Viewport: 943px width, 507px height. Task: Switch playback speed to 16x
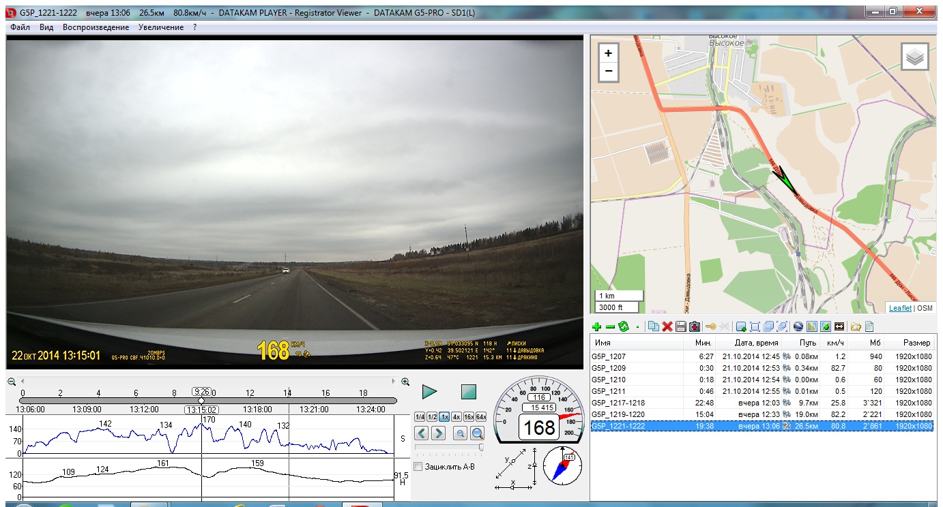(x=468, y=416)
